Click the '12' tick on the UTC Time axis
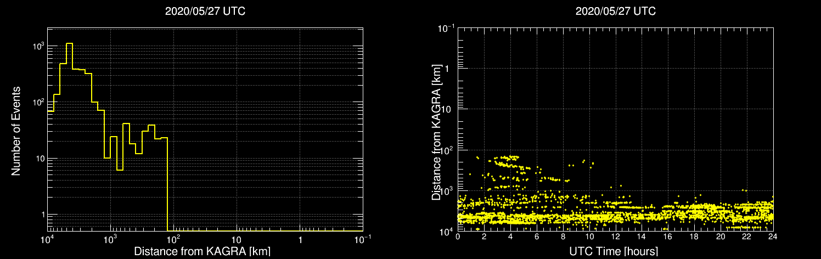The height and width of the screenshot is (259, 821). (616, 238)
